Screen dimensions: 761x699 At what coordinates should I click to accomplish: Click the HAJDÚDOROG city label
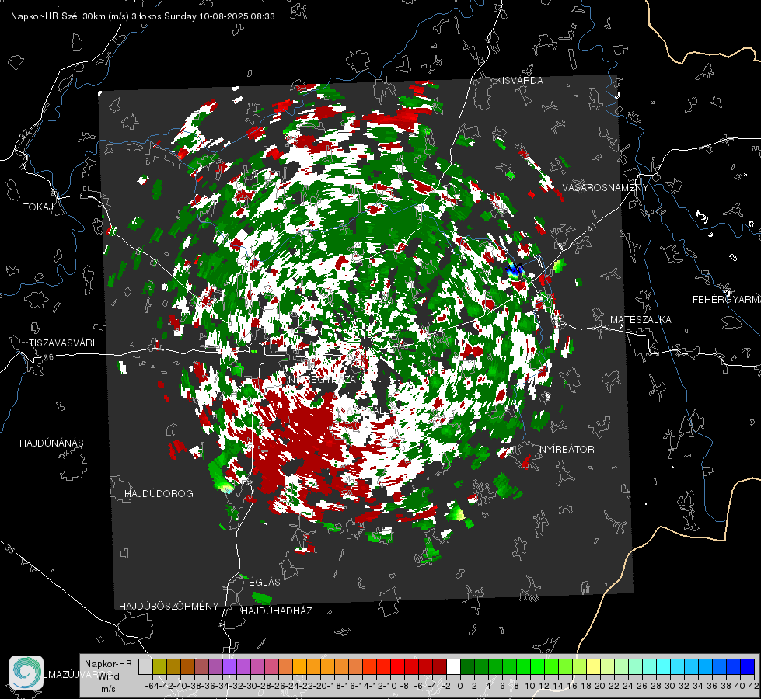[x=159, y=494]
